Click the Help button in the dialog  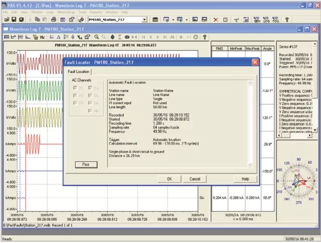pos(245,179)
